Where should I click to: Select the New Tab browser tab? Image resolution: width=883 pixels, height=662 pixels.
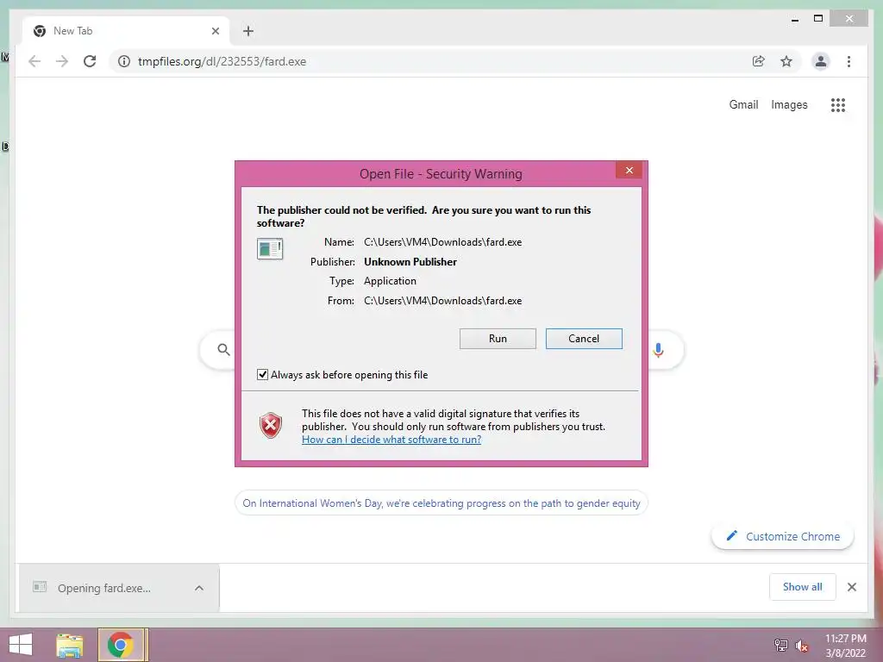[126, 31]
